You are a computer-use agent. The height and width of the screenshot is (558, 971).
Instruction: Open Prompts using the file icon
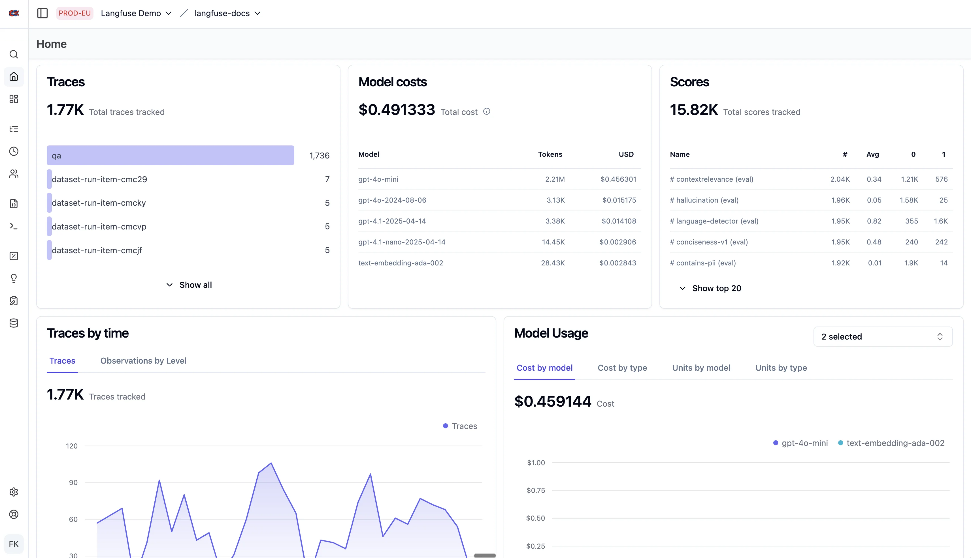click(14, 203)
